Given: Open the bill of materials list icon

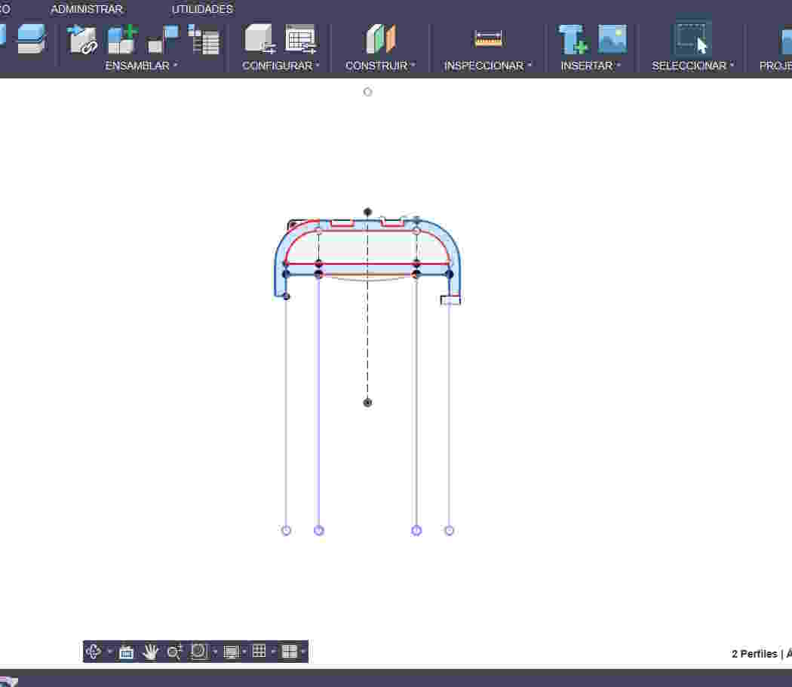Looking at the screenshot, I should [x=204, y=39].
